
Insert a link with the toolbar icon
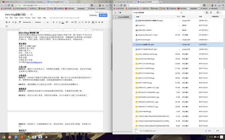pyautogui.click(x=72, y=22)
